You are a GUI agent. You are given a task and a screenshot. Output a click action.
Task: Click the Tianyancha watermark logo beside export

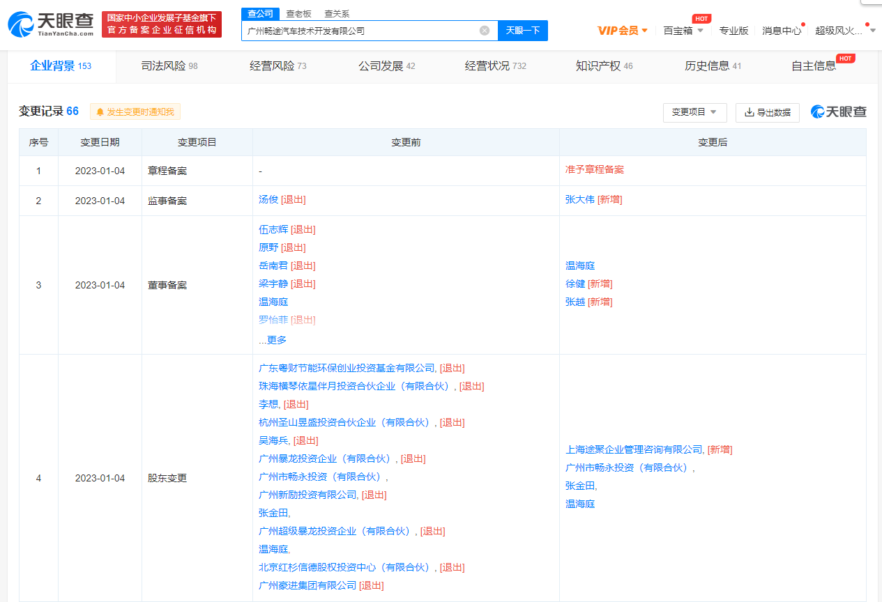pyautogui.click(x=839, y=111)
